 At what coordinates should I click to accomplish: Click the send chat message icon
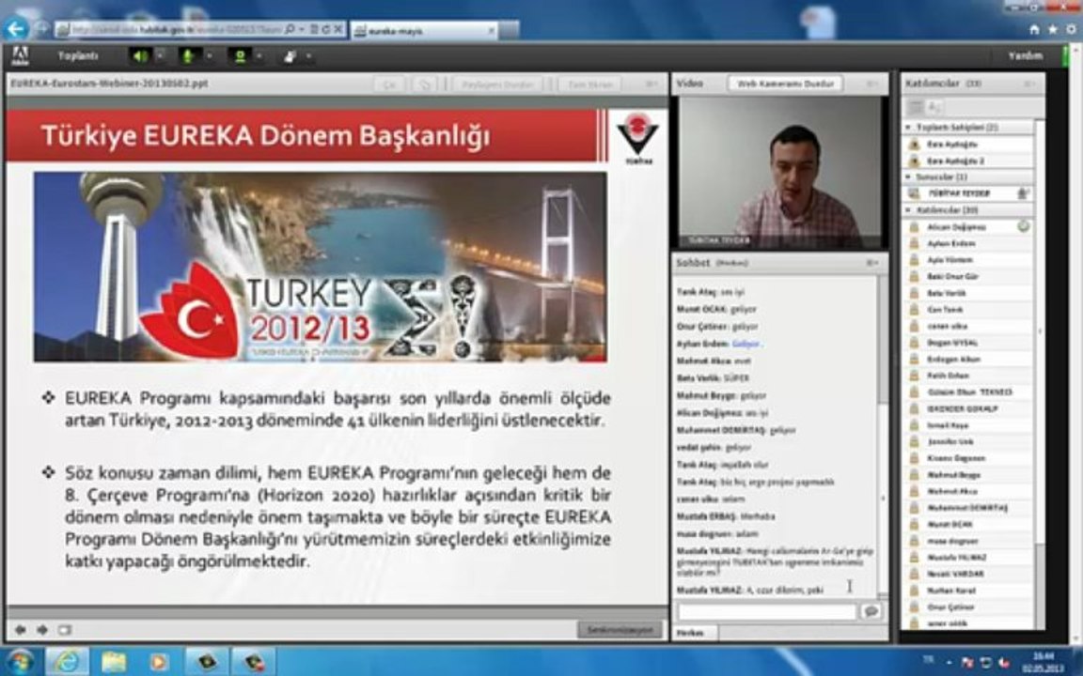tap(871, 611)
